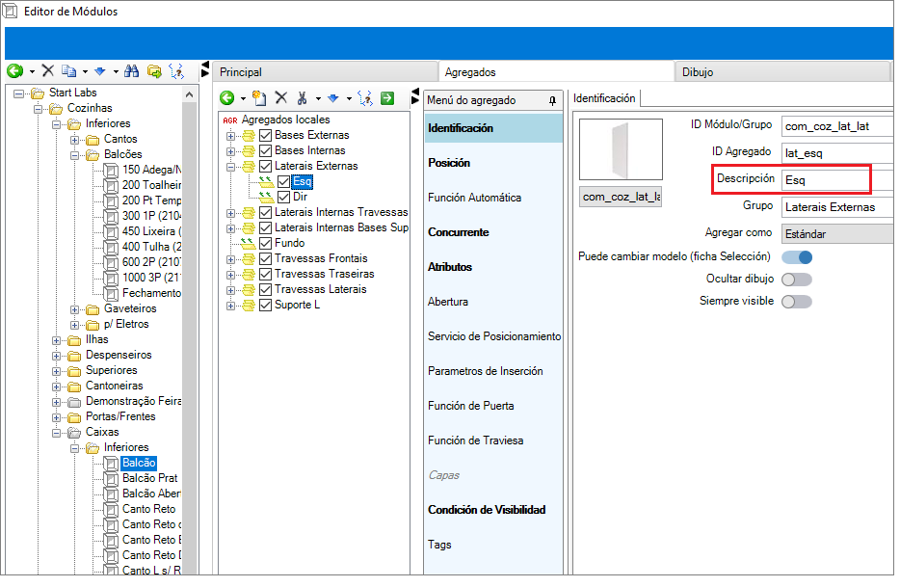
Task: Click the module tree scroll-up arrow
Action: click(x=190, y=94)
